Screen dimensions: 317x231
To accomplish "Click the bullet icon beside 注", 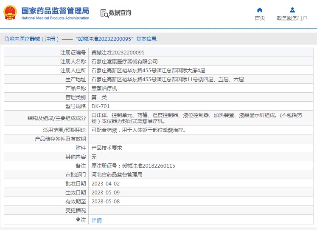I will click(78, 220).
